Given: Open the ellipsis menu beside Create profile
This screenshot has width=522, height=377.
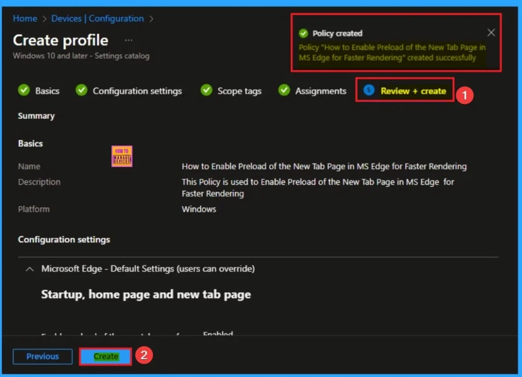Looking at the screenshot, I should 128,40.
